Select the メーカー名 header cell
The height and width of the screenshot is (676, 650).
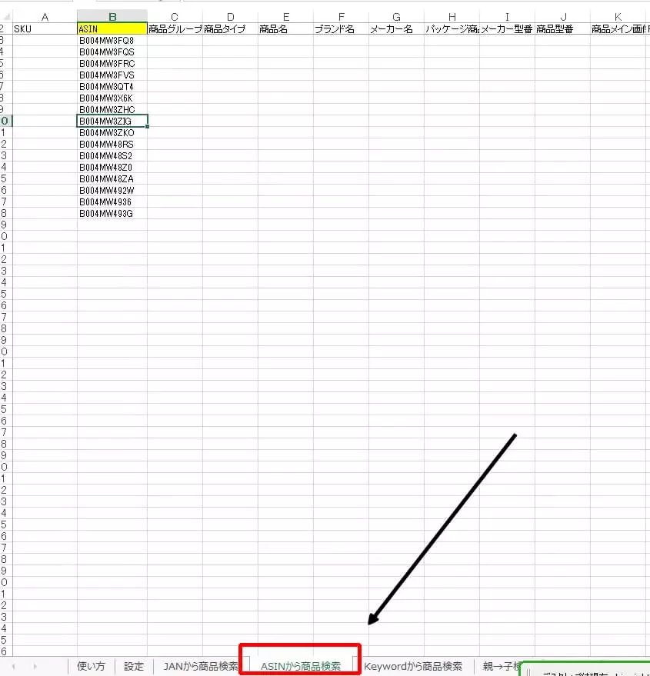click(396, 28)
